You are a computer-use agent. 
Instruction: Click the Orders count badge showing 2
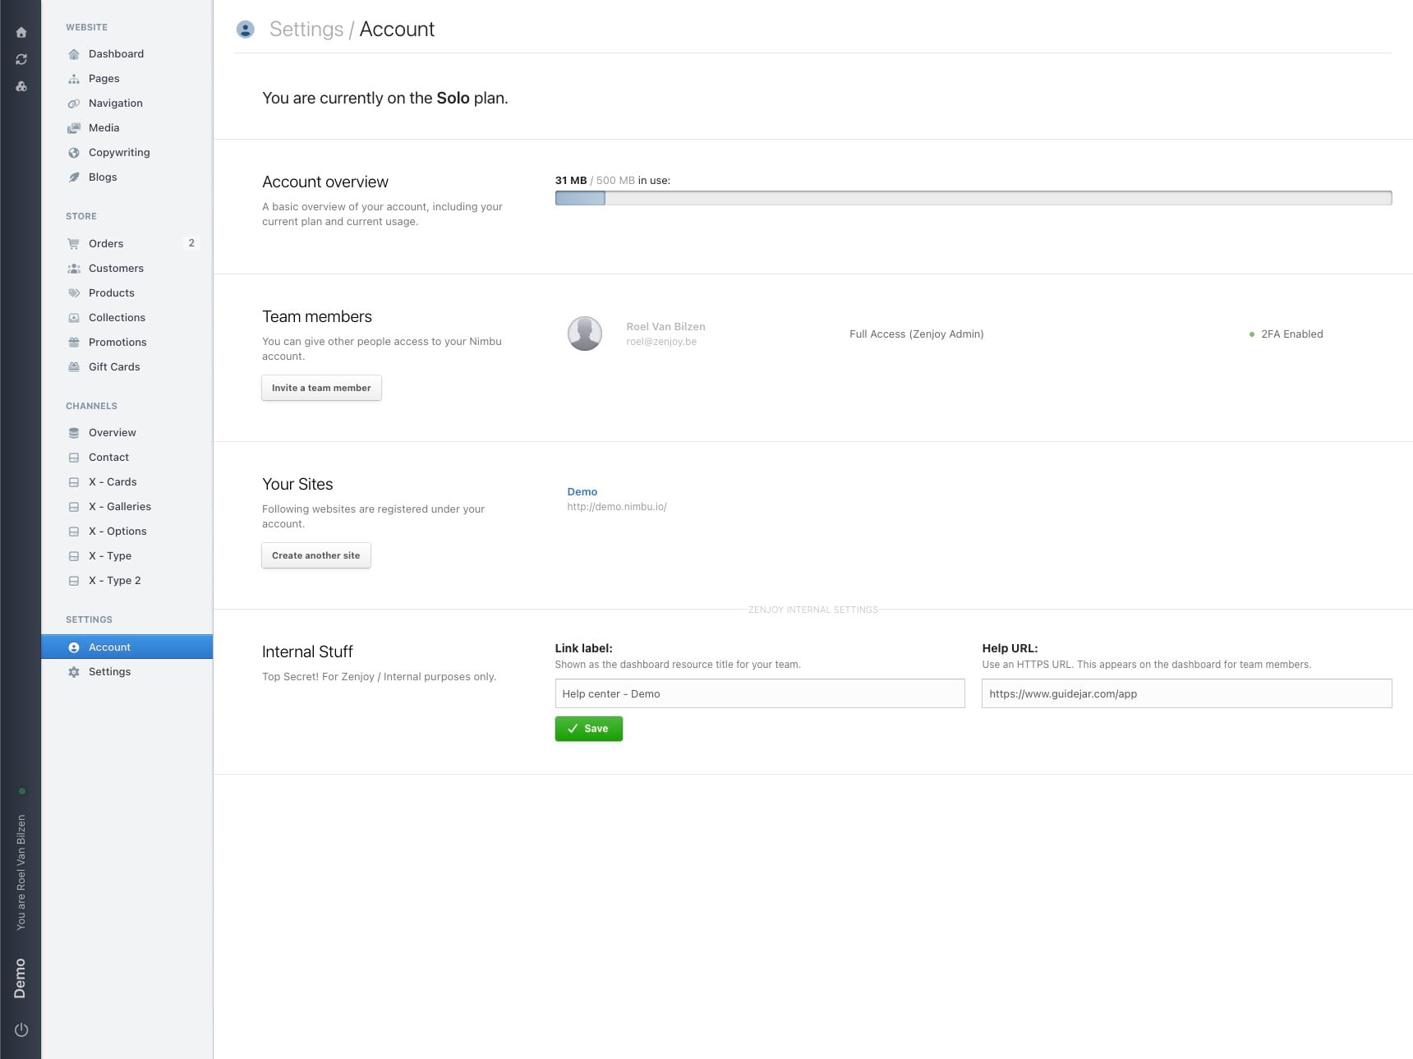pos(191,243)
